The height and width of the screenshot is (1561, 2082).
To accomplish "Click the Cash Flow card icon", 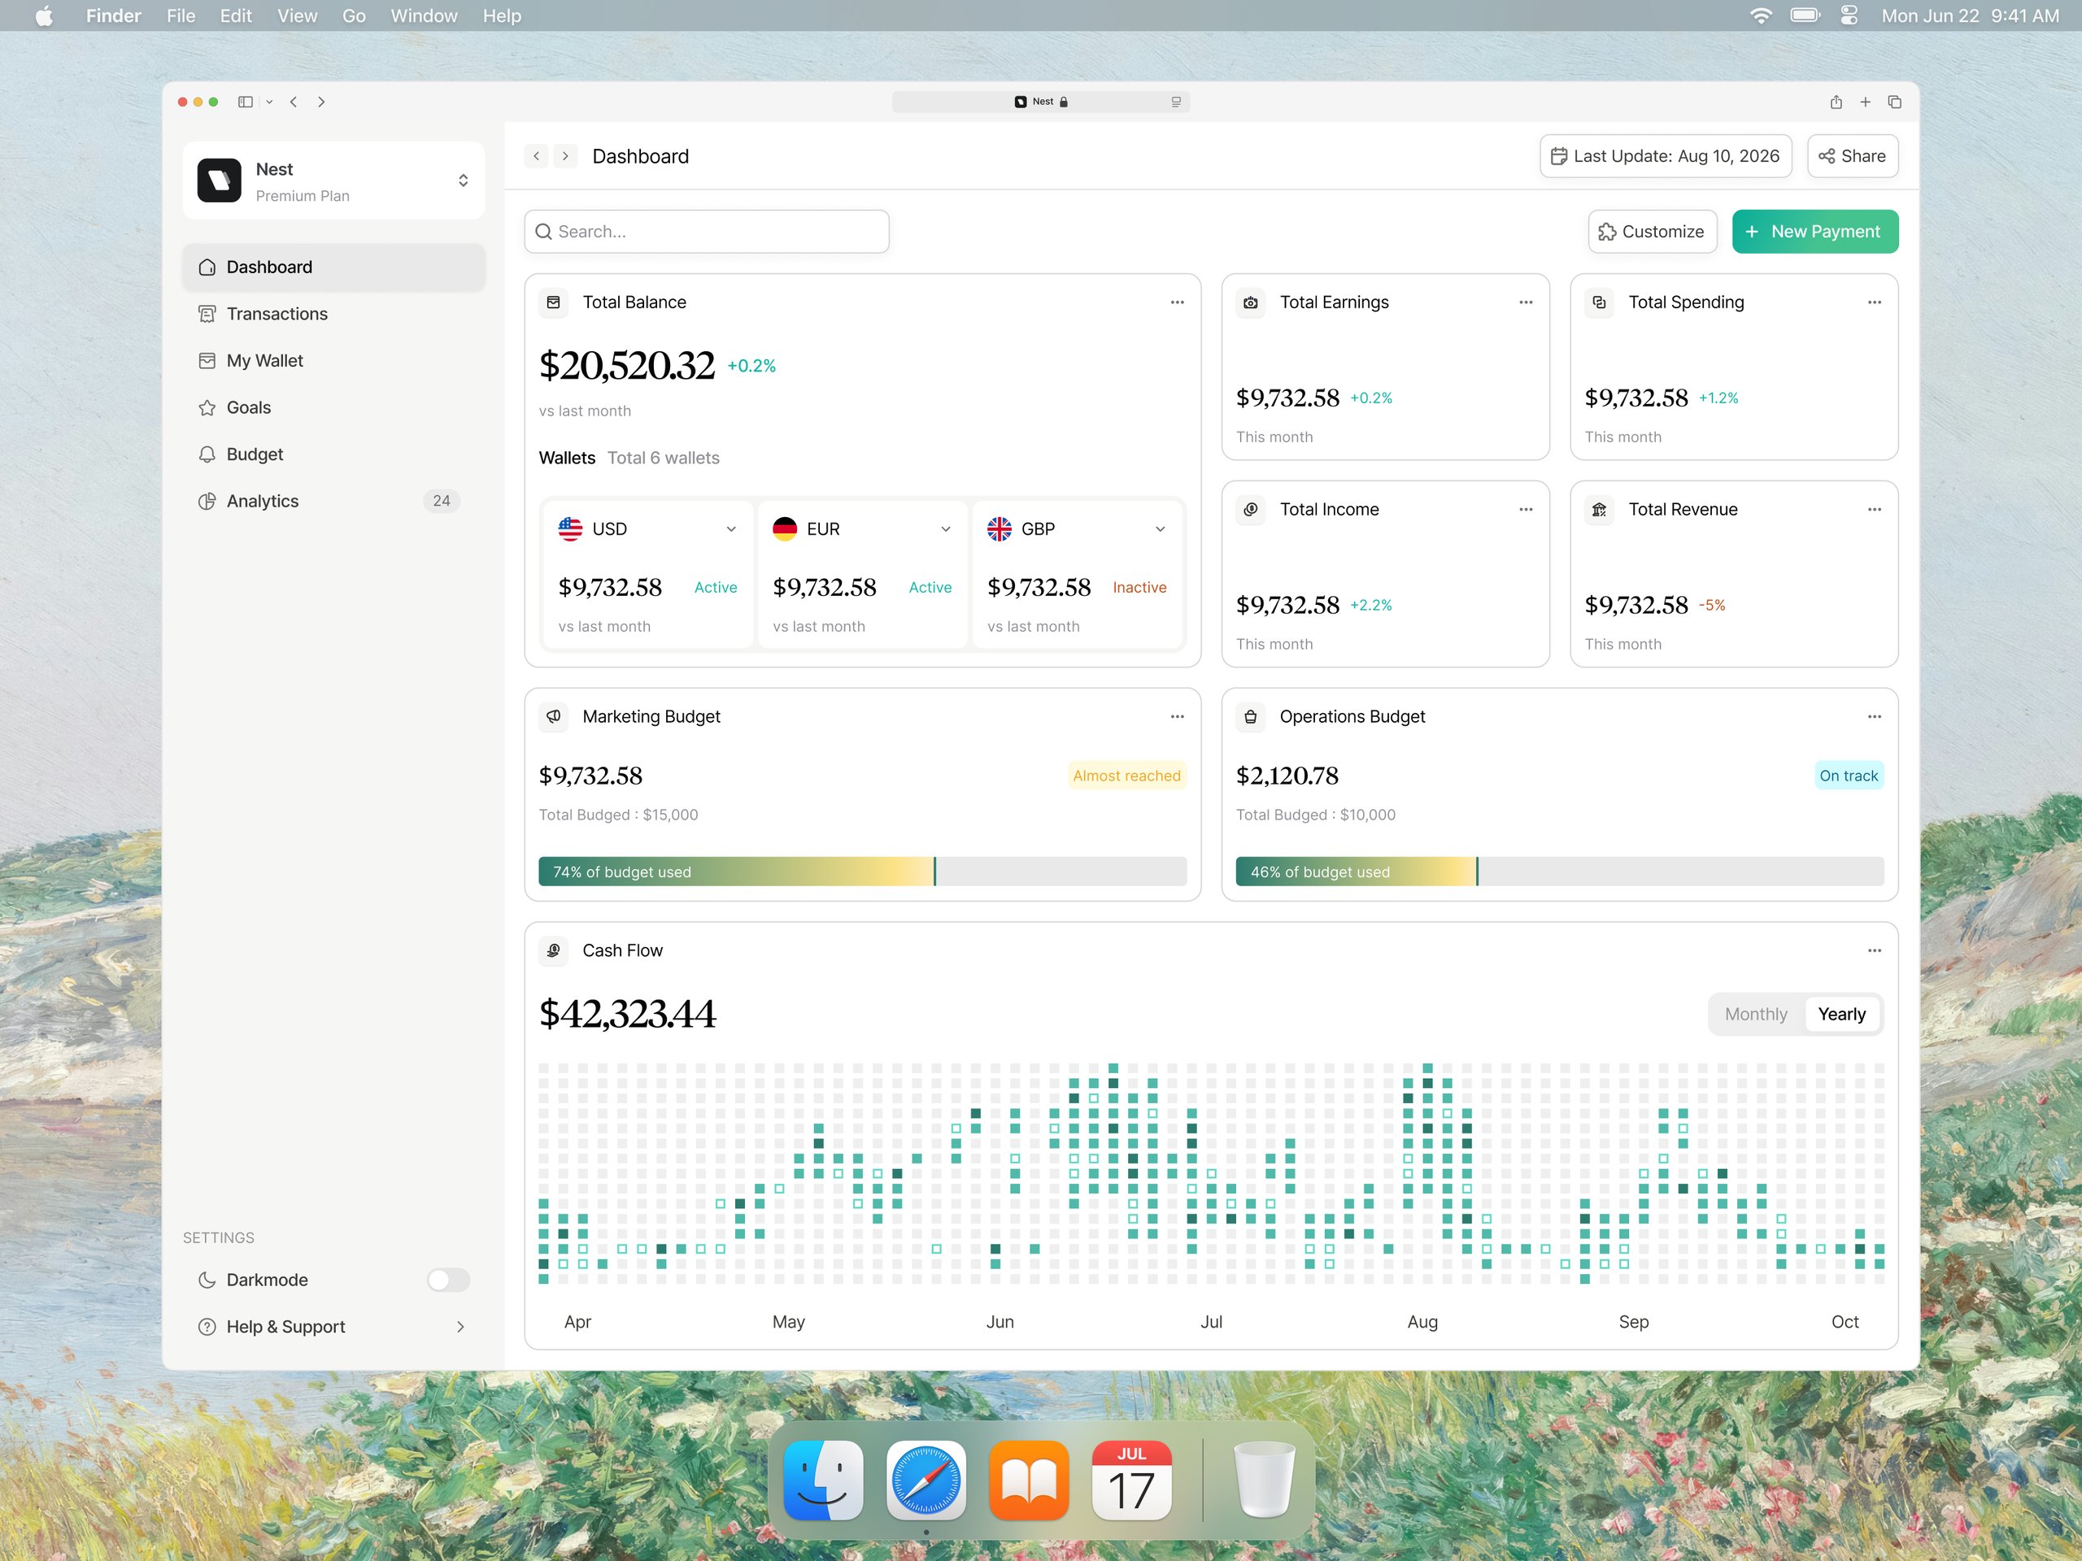I will tap(554, 950).
